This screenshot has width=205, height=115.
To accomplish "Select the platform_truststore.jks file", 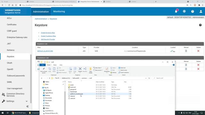I will pyautogui.click(x=77, y=94).
